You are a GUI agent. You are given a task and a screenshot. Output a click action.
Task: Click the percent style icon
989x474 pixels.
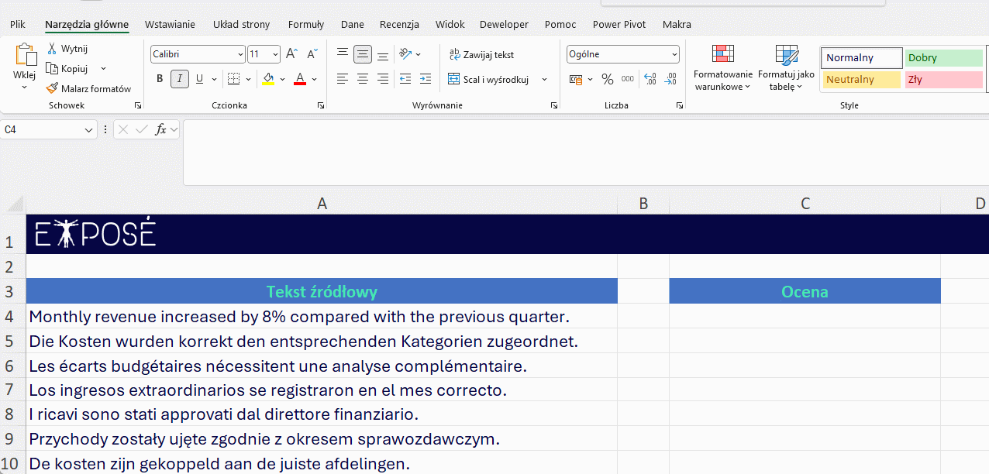(x=608, y=79)
